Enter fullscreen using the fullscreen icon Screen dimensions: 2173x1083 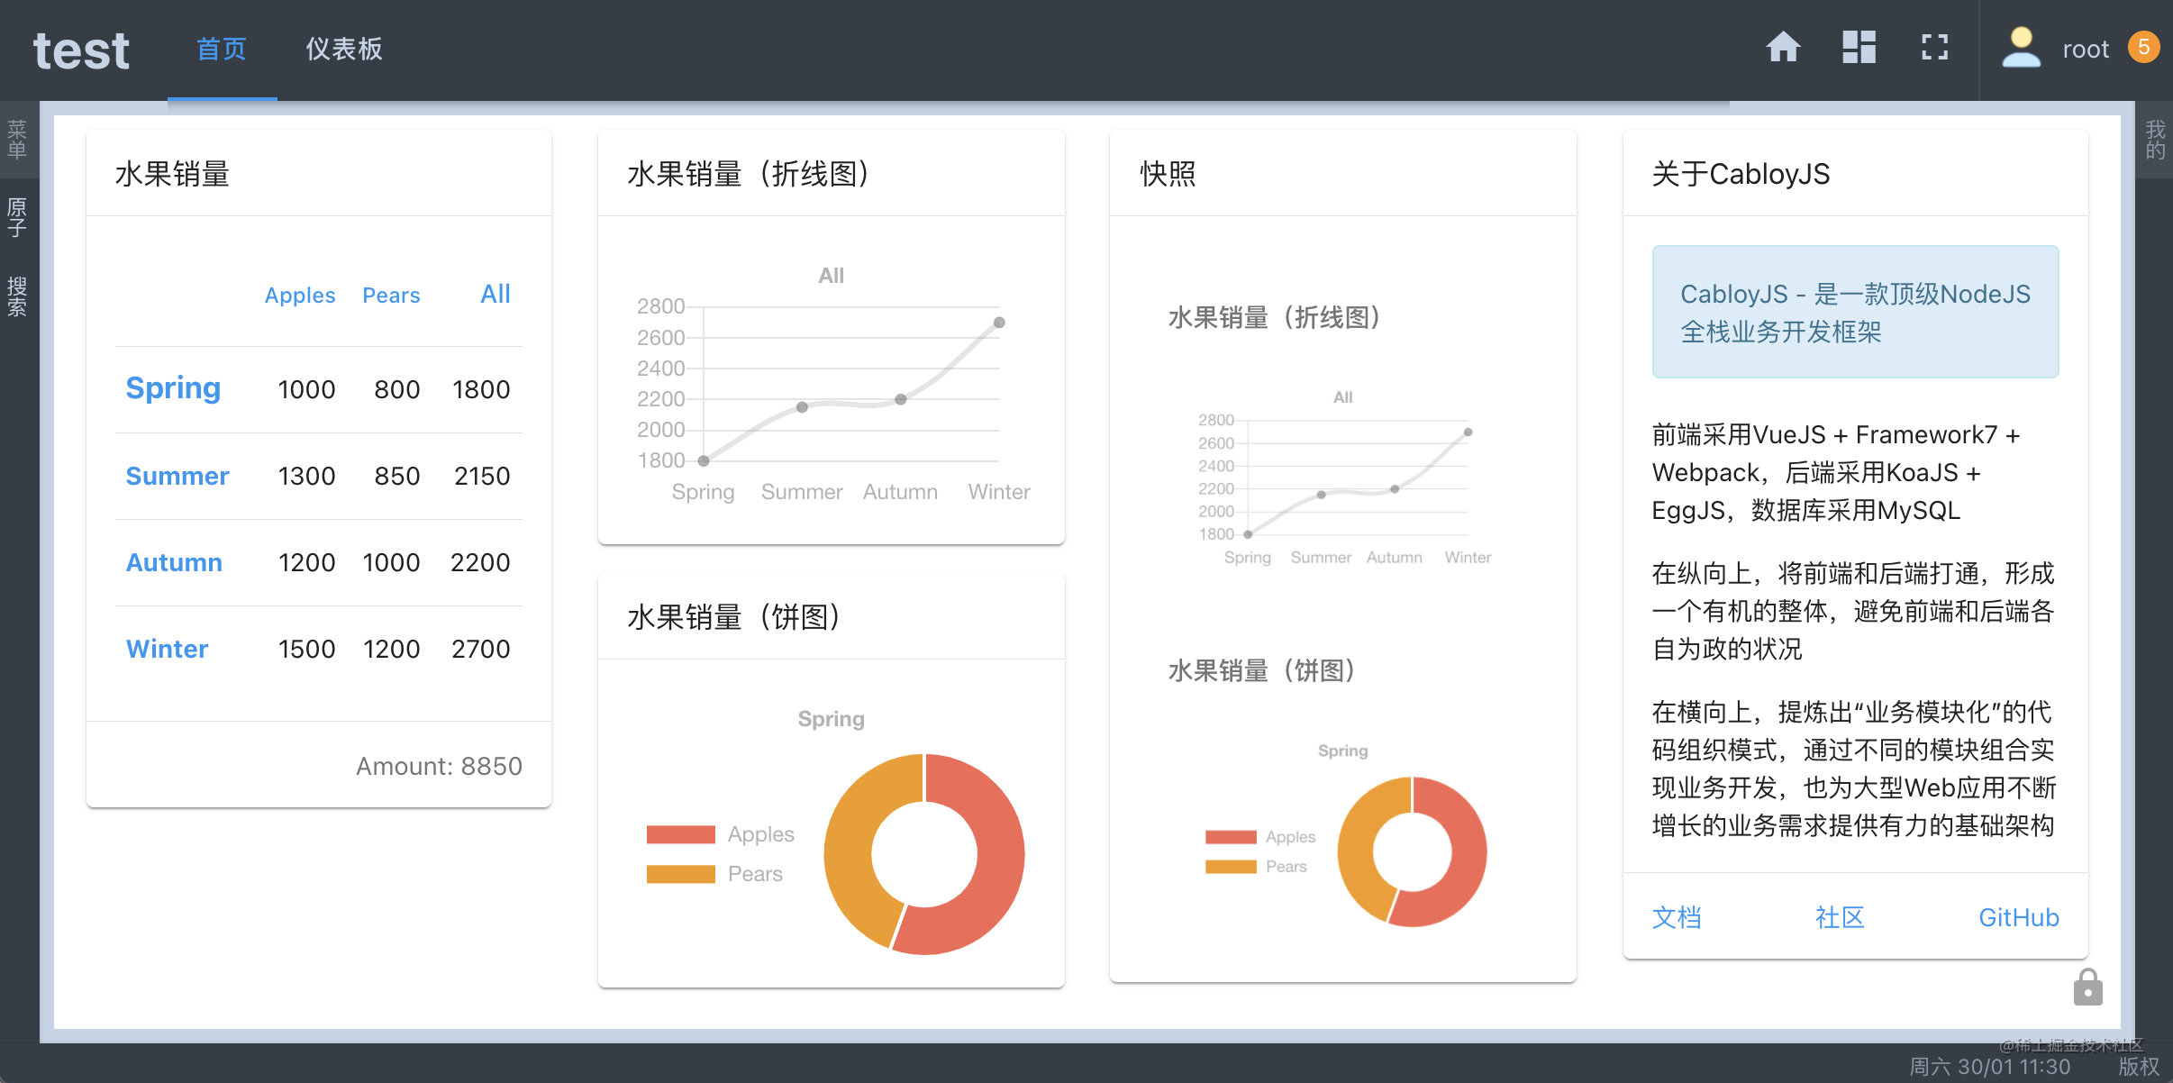(x=1935, y=48)
